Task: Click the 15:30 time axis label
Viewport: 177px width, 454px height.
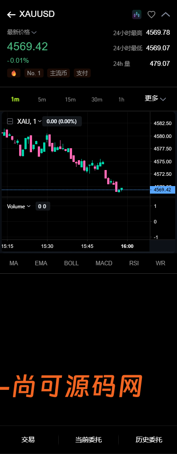Action: click(x=47, y=246)
